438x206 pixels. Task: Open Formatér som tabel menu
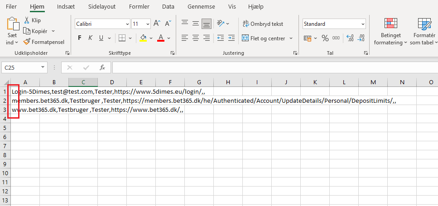pyautogui.click(x=424, y=31)
